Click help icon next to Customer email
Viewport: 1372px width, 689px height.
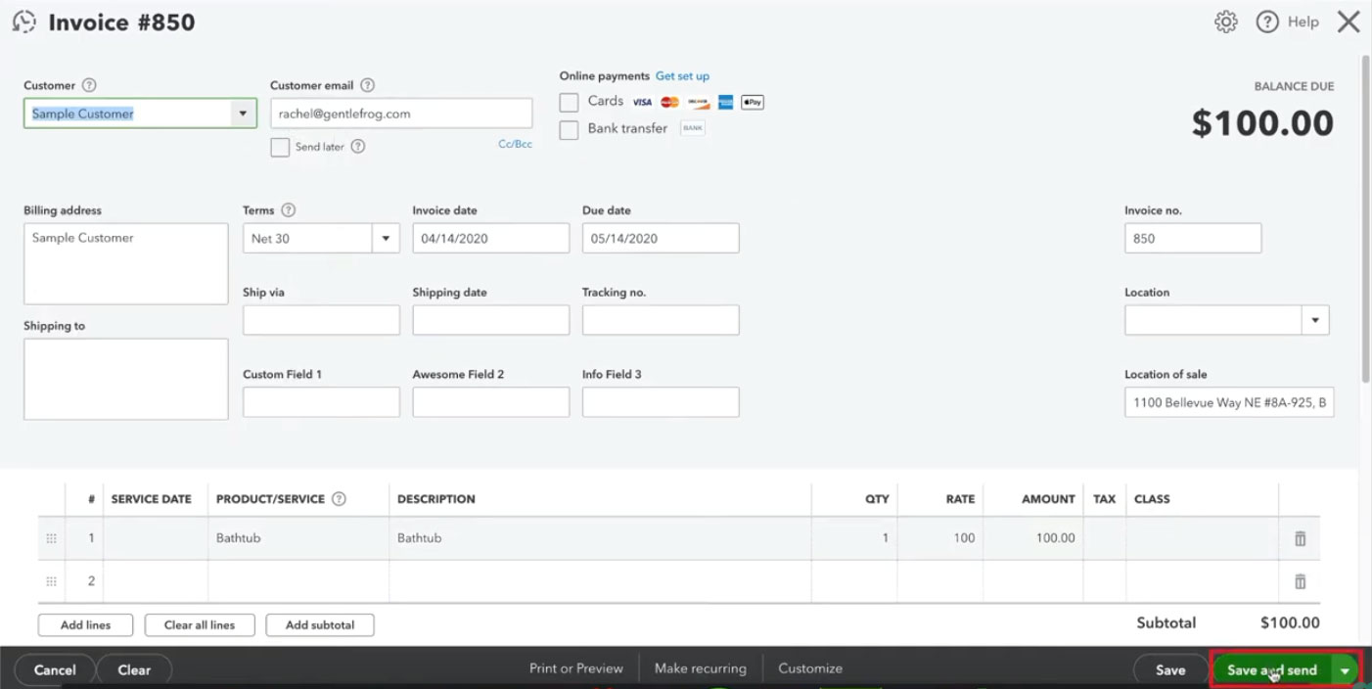point(367,85)
